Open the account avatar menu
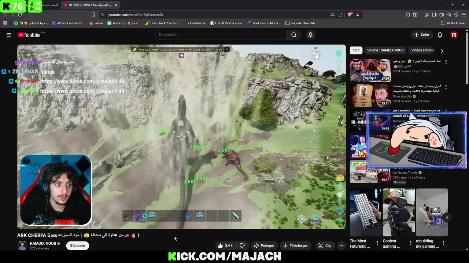This screenshot has width=469, height=263. pos(454,35)
